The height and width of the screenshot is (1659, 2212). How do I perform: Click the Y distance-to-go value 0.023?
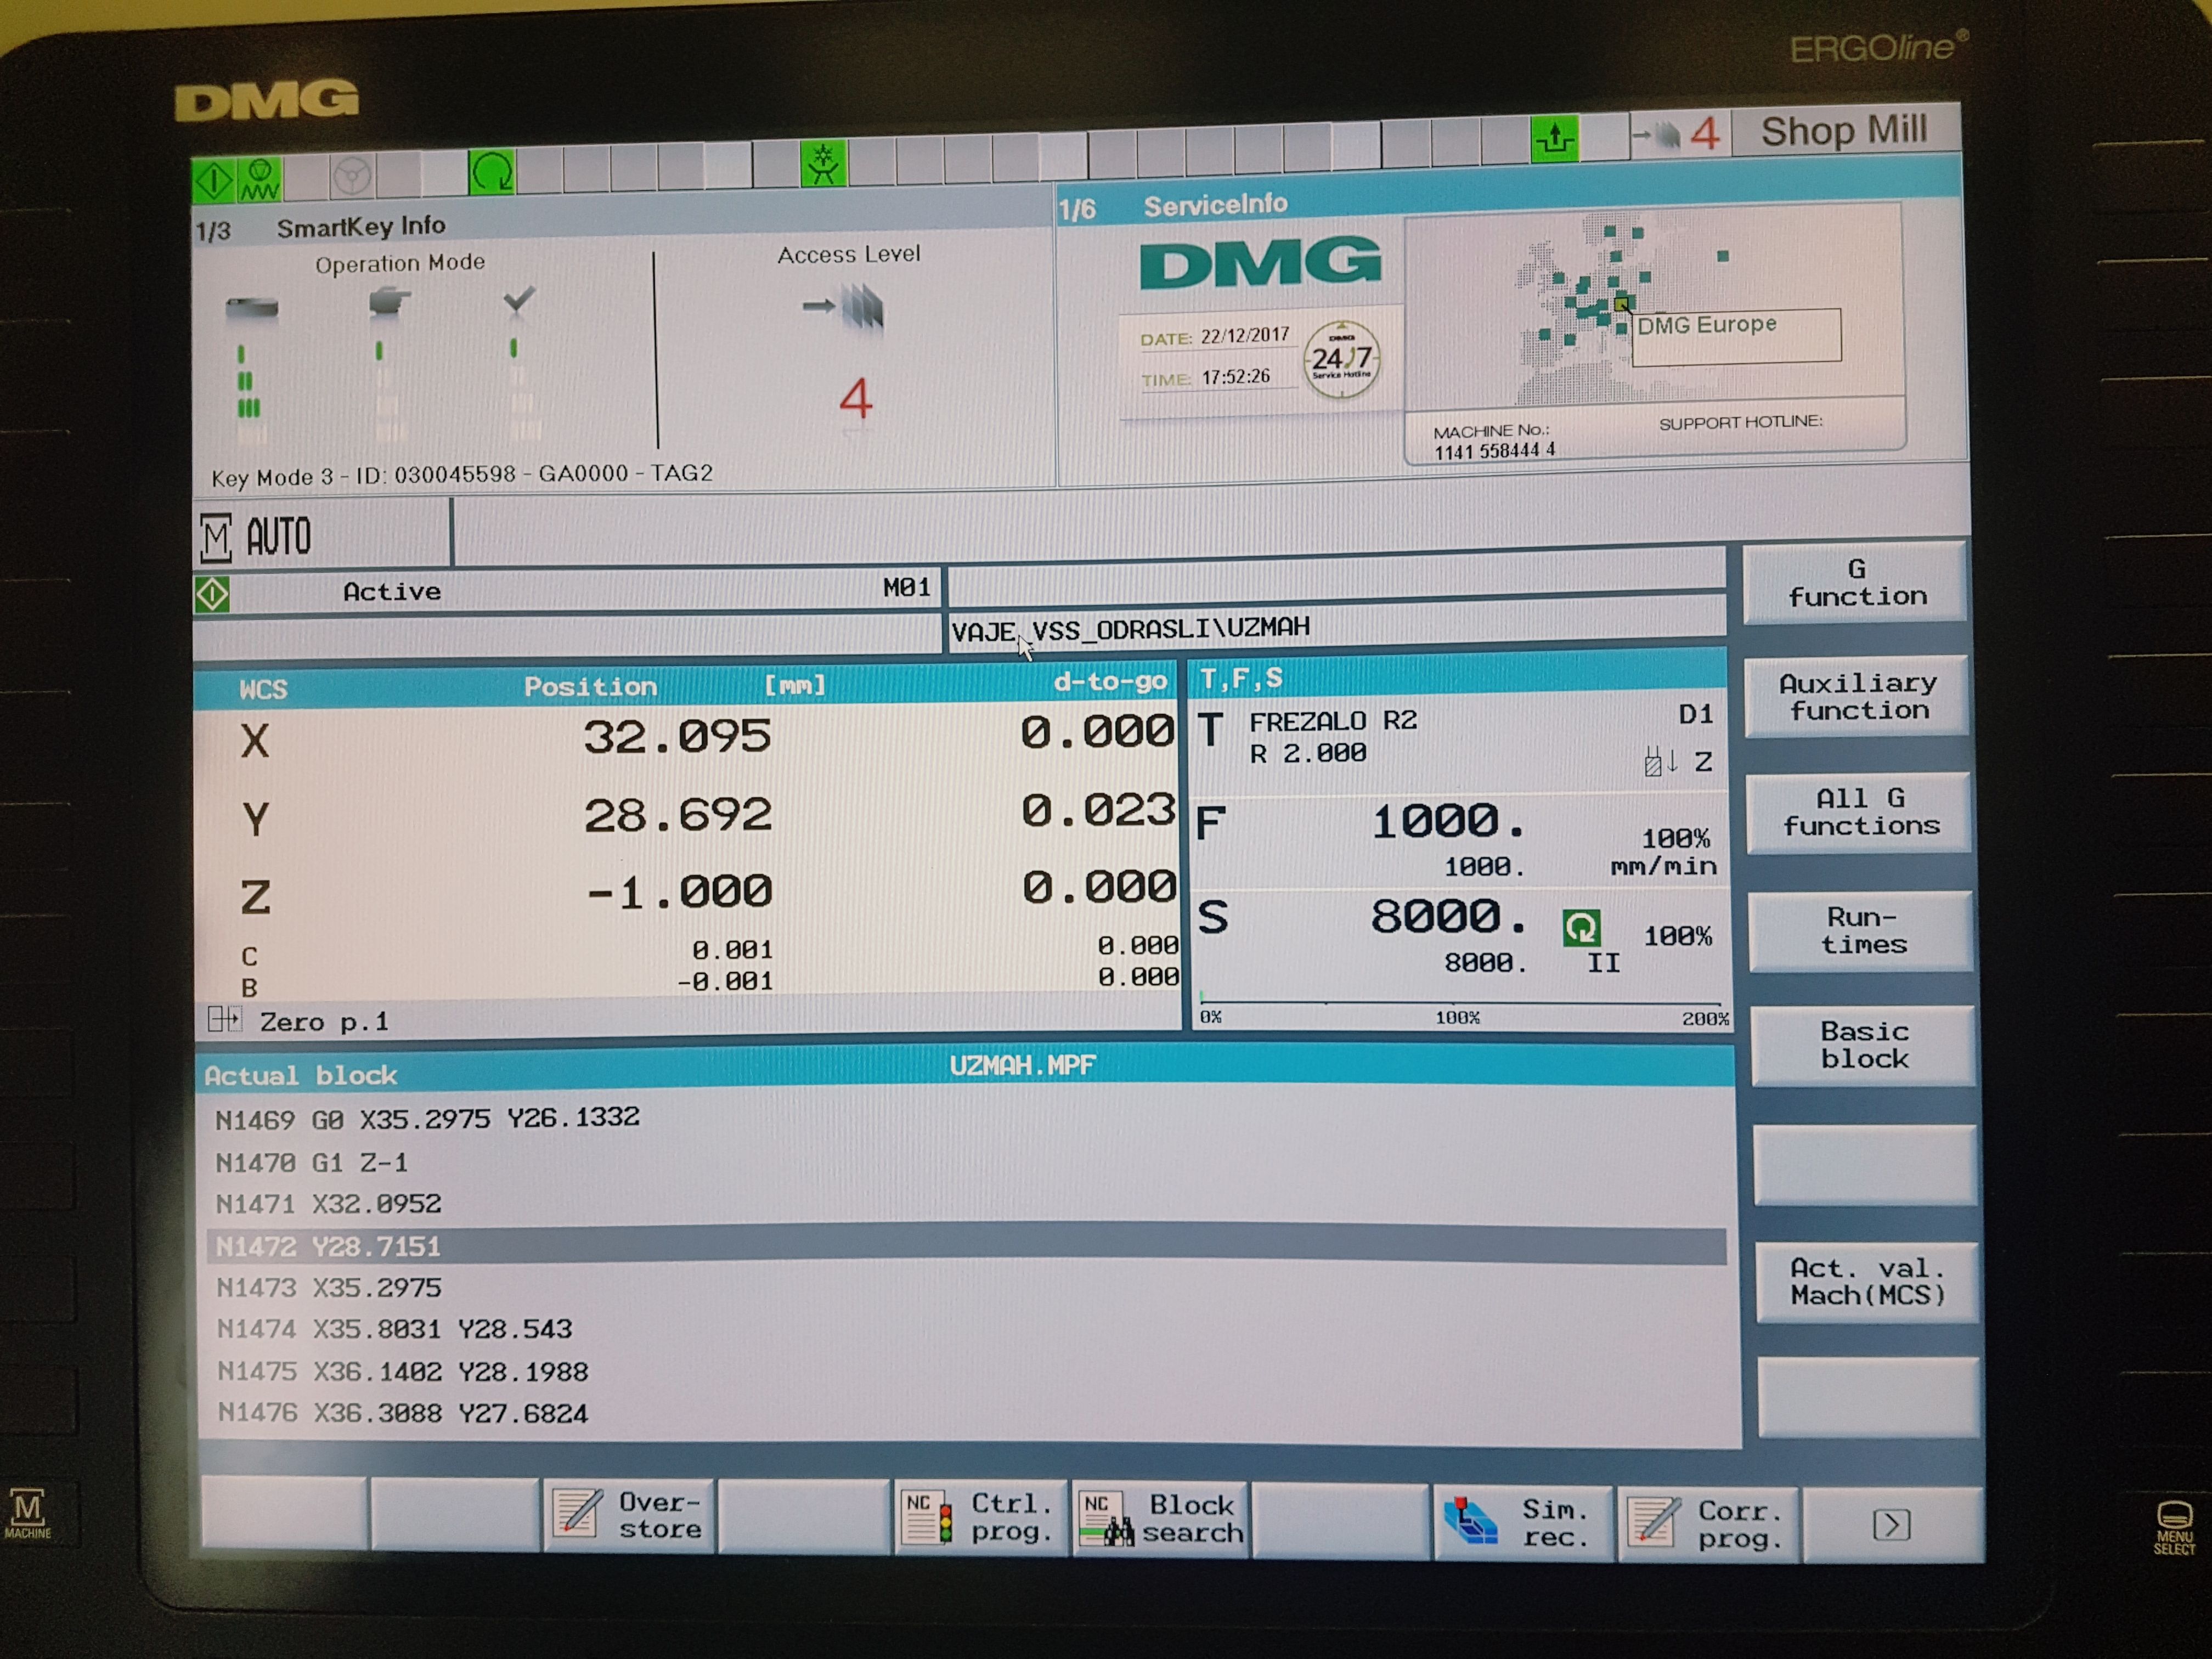click(x=1098, y=810)
